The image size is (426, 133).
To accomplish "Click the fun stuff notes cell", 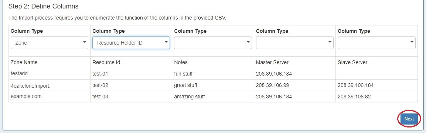I will (x=213, y=74).
